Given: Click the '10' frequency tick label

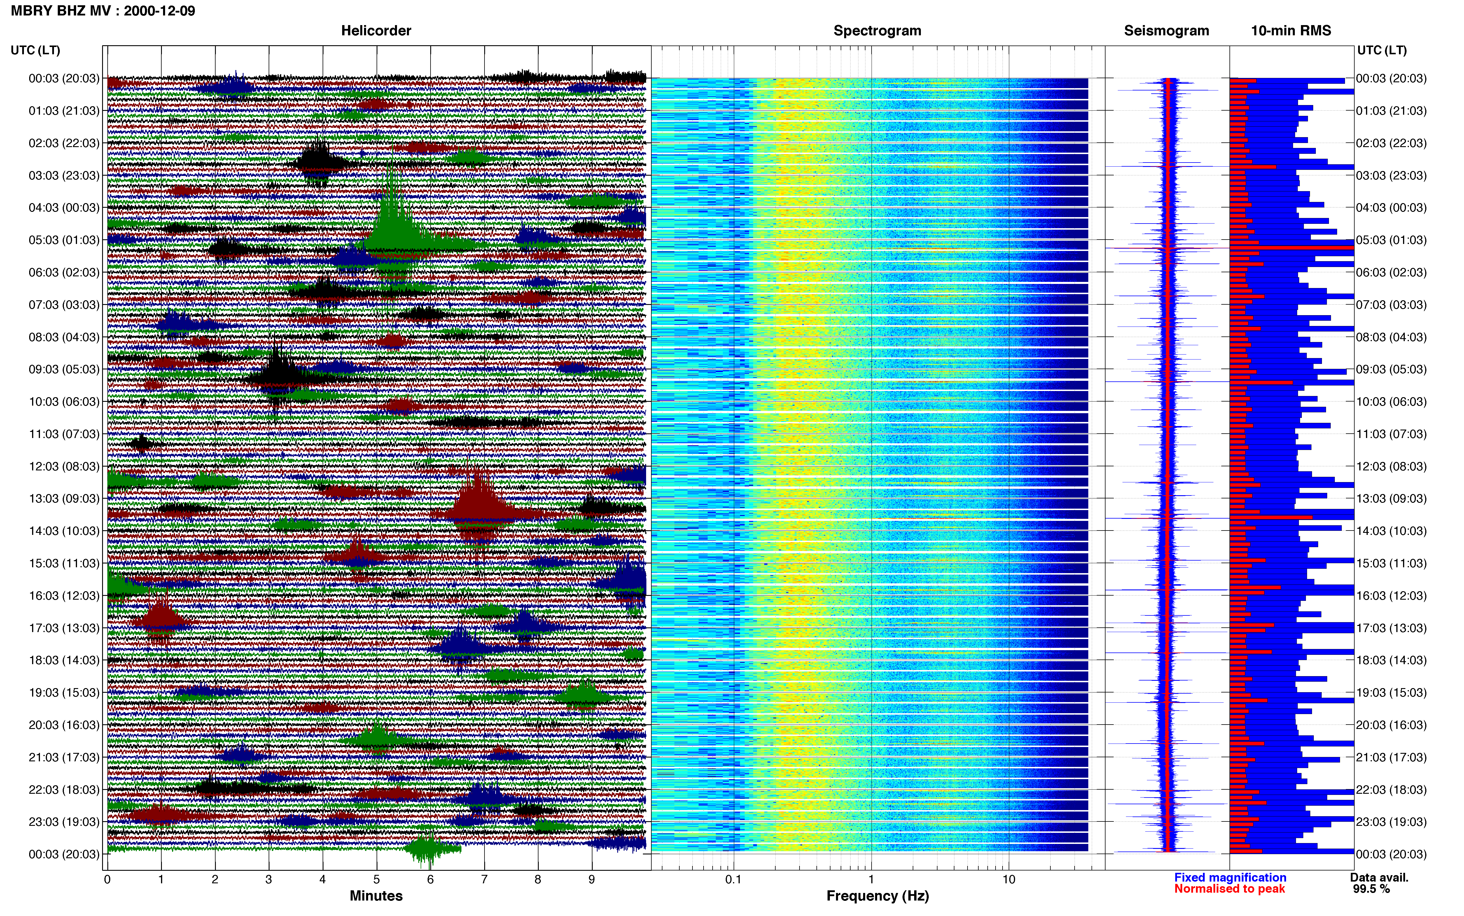Looking at the screenshot, I should [1009, 880].
